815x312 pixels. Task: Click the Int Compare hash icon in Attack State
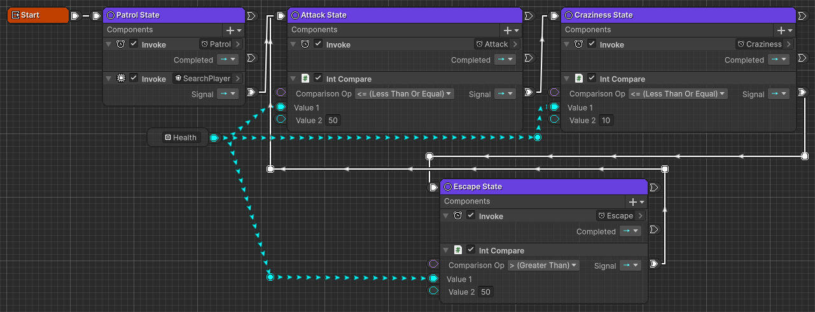[305, 79]
